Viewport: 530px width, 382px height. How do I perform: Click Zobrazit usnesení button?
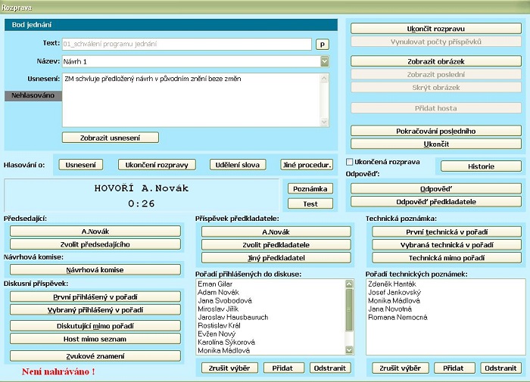coord(111,138)
